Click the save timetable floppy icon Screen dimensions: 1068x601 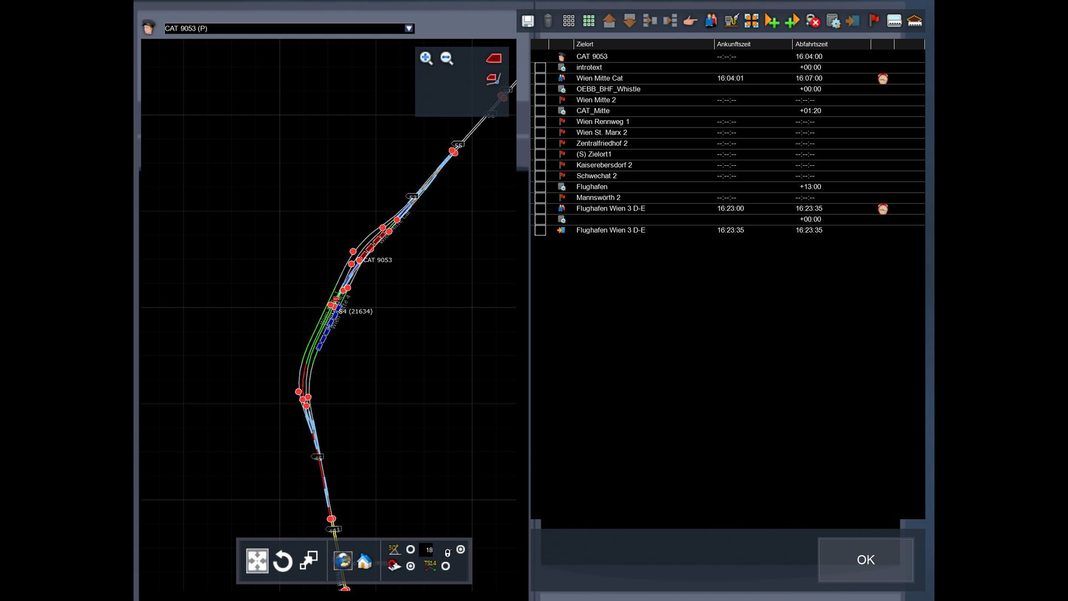[x=527, y=21]
